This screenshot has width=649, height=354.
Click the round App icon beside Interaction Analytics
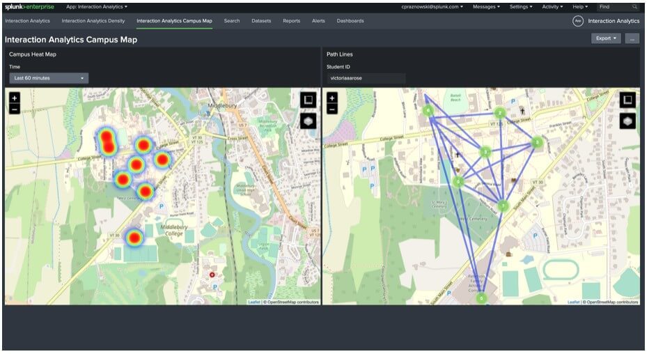[x=578, y=21]
